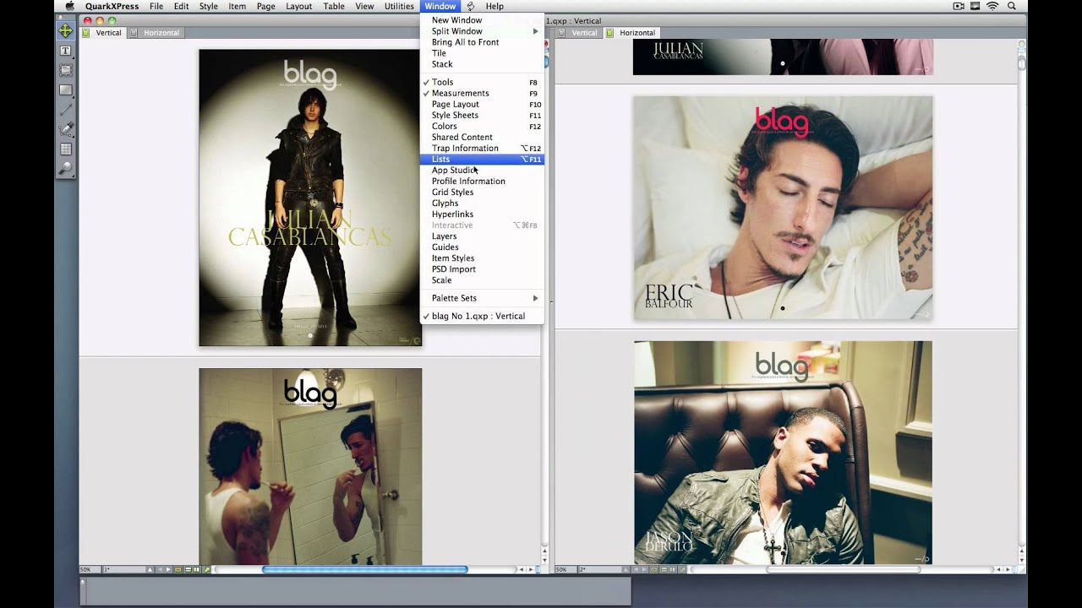1082x608 pixels.
Task: Toggle Guides palette
Action: tap(482, 247)
